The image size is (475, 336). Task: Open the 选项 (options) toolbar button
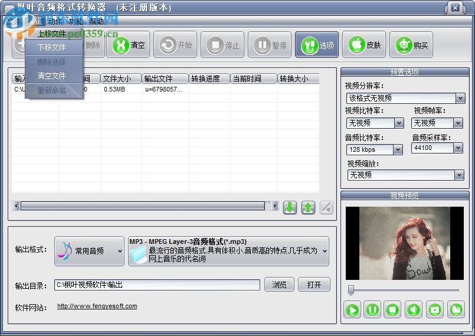[x=317, y=45]
